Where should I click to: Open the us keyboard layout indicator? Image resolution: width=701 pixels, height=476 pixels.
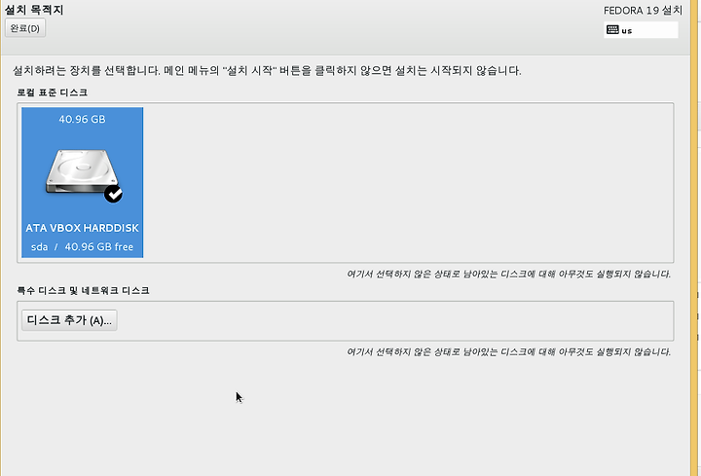point(641,30)
